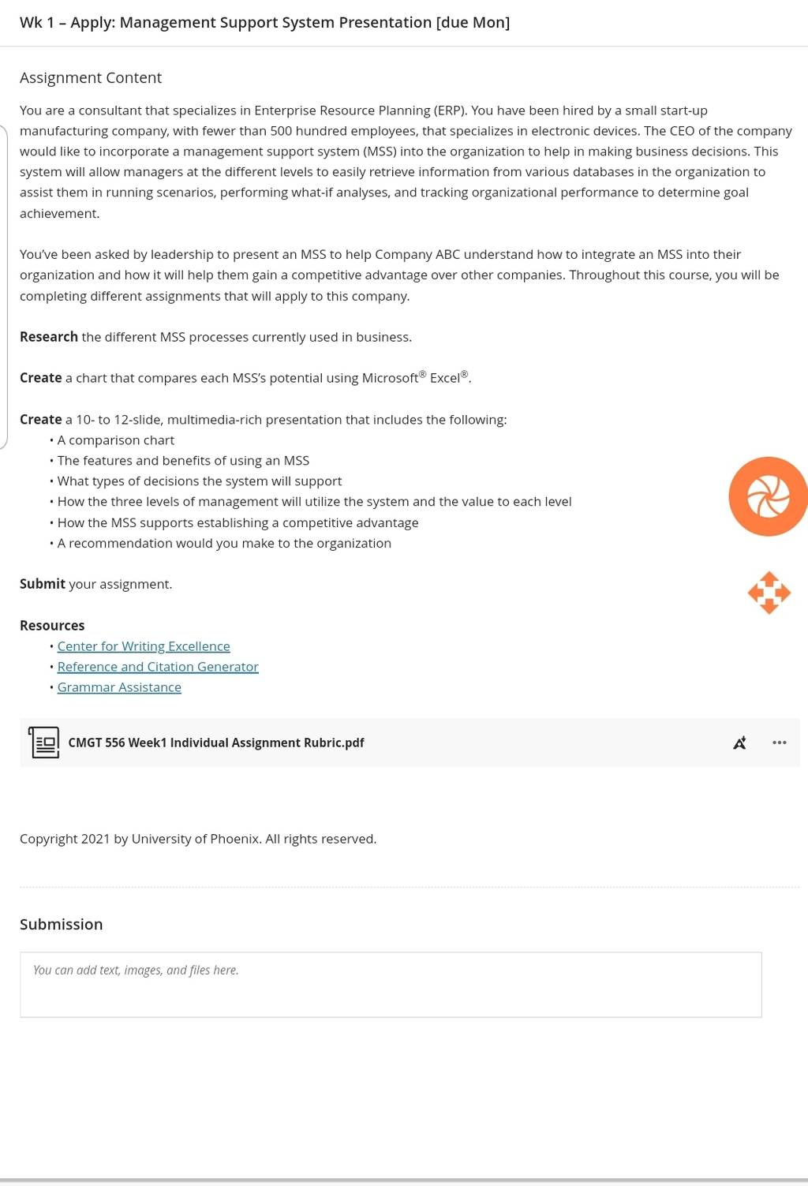Open Reference and Citation Generator link
Image resolution: width=808 pixels, height=1186 pixels.
[158, 667]
